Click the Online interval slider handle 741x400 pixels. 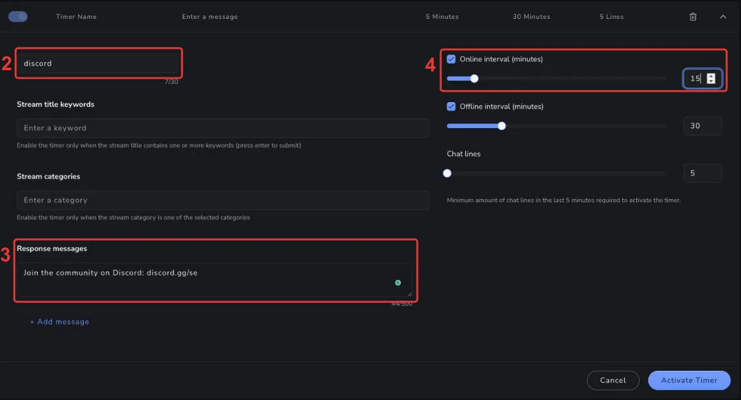pos(474,79)
